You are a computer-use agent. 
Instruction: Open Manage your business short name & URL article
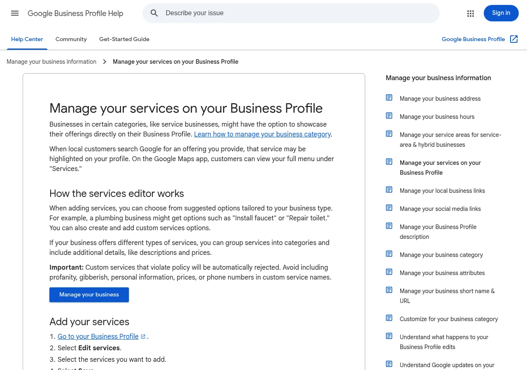(x=447, y=296)
